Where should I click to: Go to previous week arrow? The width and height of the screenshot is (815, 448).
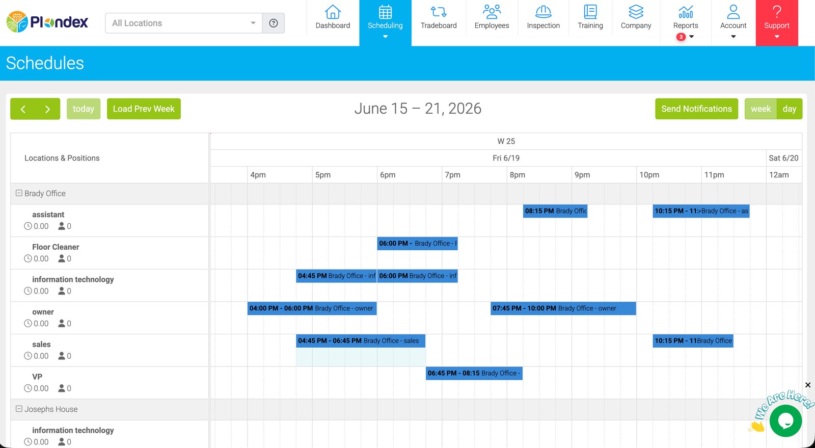(23, 109)
